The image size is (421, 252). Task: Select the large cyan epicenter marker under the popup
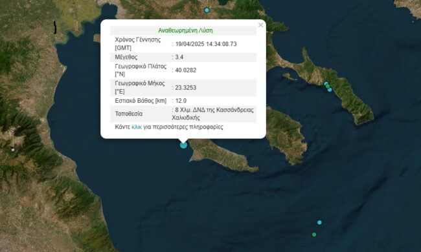coord(183,145)
